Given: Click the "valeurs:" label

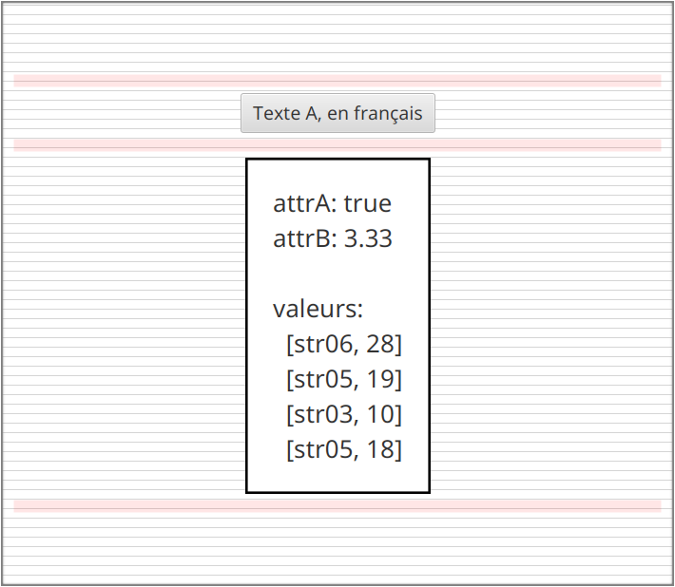Looking at the screenshot, I should [318, 309].
